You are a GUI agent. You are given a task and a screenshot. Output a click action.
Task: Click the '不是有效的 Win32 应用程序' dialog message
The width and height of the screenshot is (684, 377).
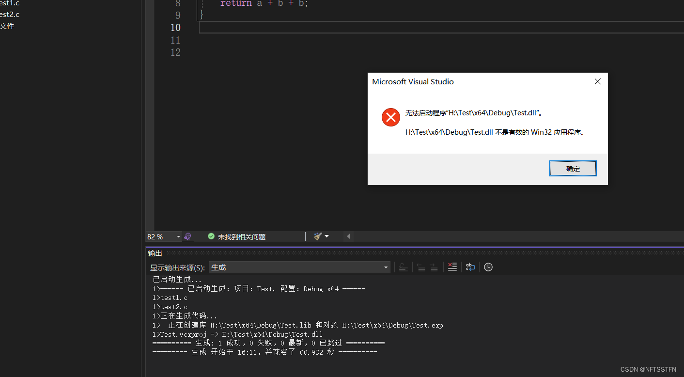pyautogui.click(x=496, y=132)
